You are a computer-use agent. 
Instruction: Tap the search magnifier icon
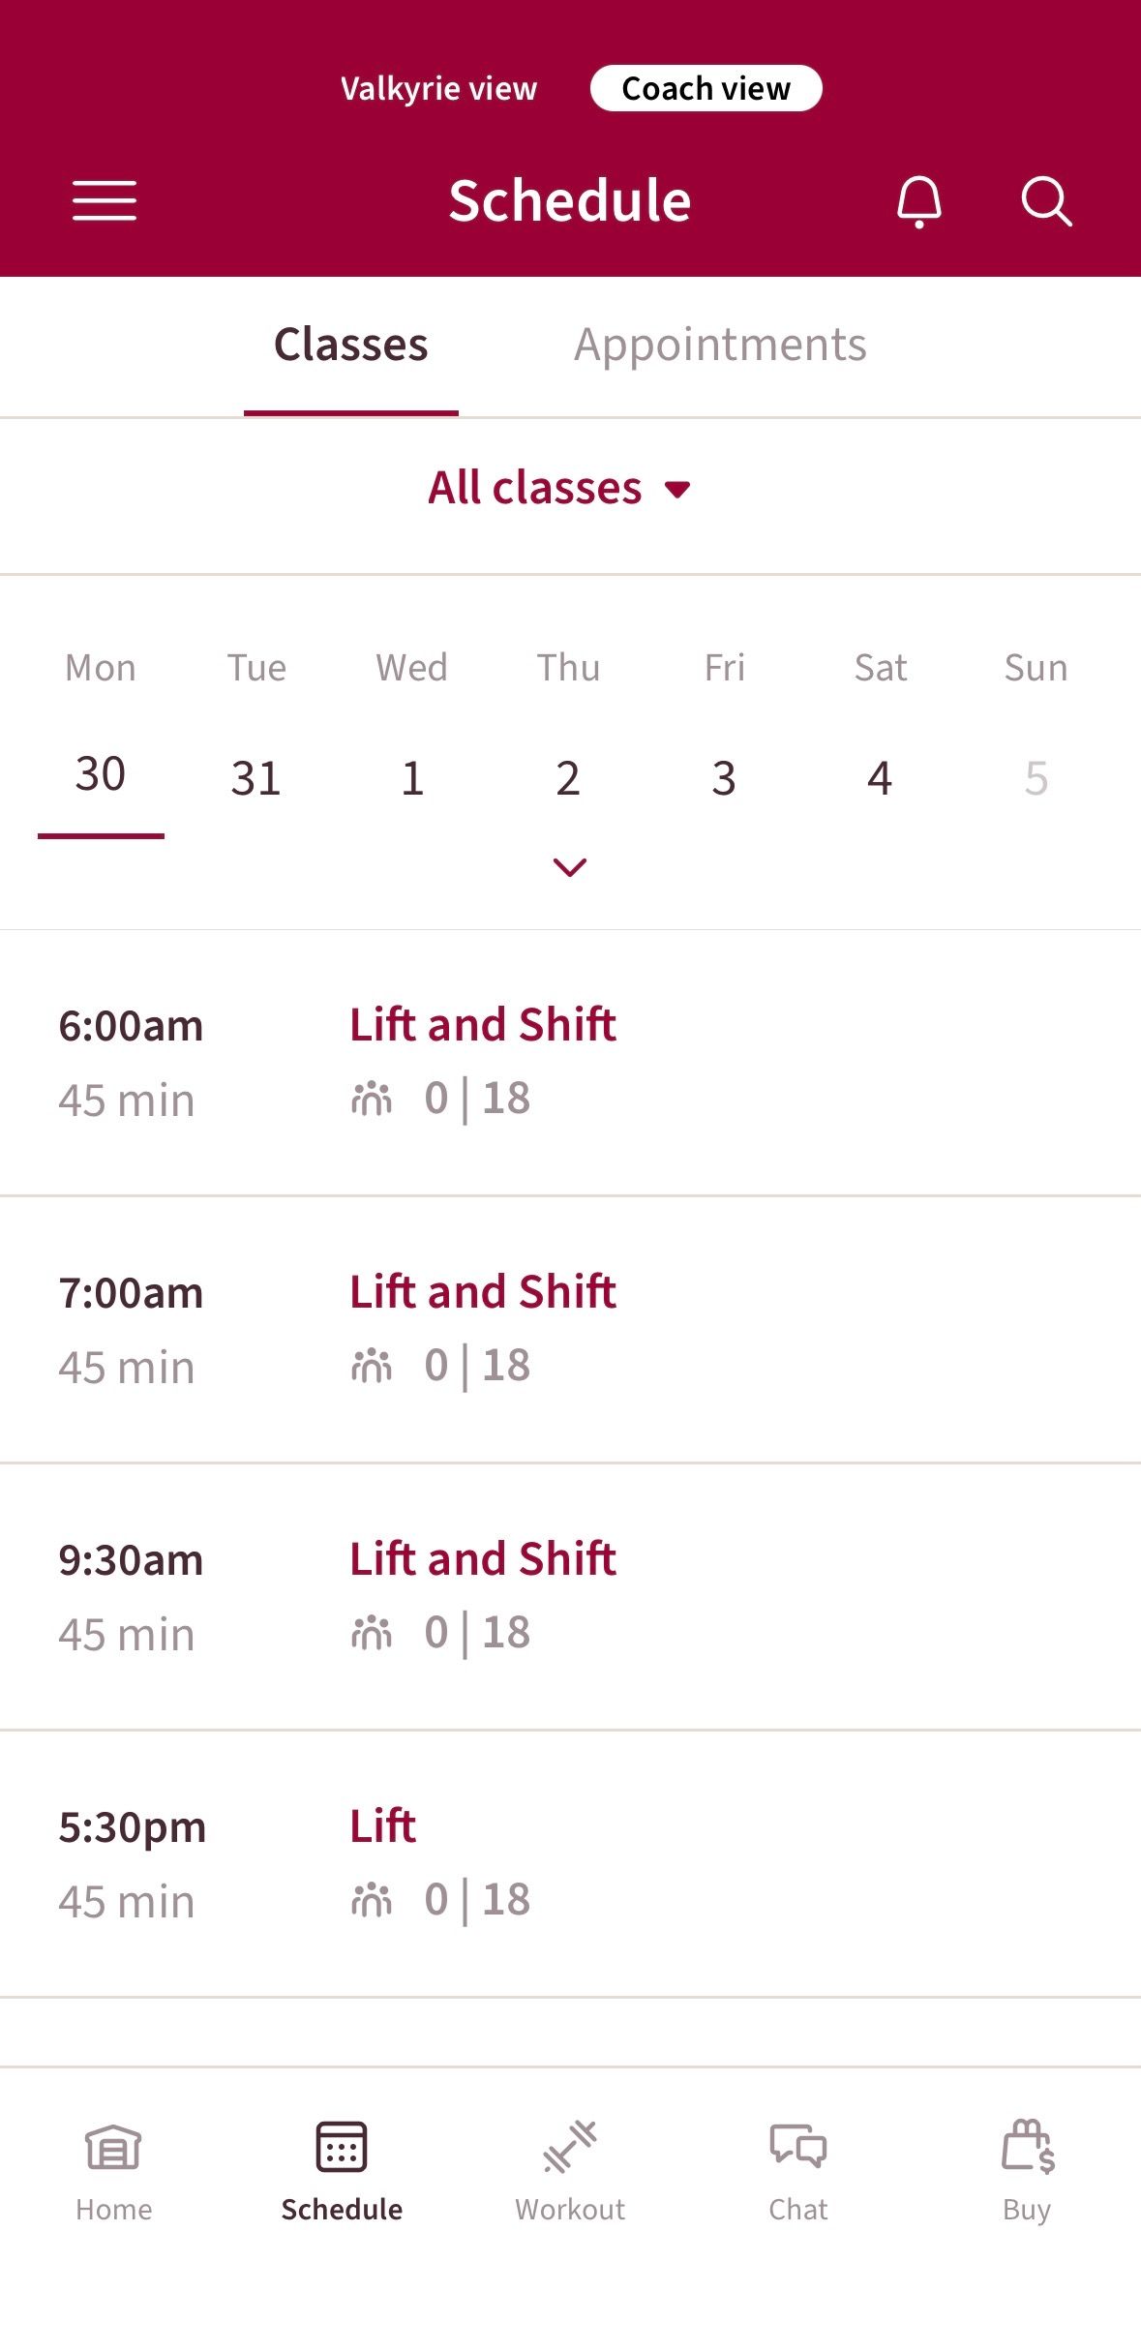pos(1046,201)
